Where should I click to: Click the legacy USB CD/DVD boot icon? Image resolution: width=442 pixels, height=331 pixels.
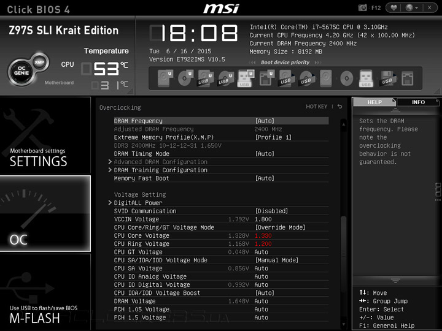tap(306, 78)
